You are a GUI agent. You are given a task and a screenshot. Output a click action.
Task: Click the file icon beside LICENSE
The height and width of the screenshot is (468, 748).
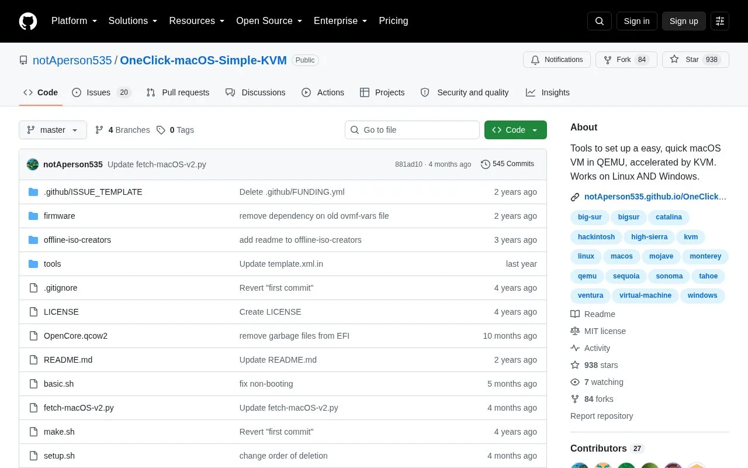tap(33, 312)
